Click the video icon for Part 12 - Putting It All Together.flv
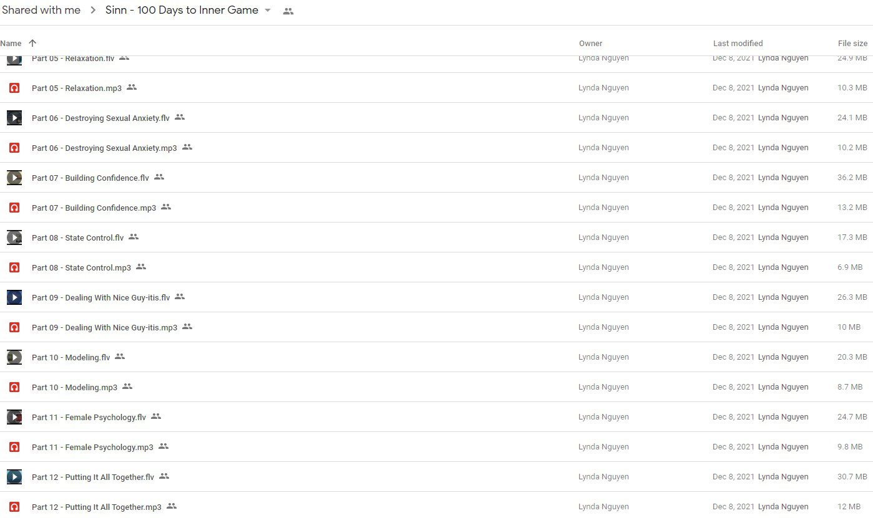This screenshot has width=873, height=518. tap(14, 477)
